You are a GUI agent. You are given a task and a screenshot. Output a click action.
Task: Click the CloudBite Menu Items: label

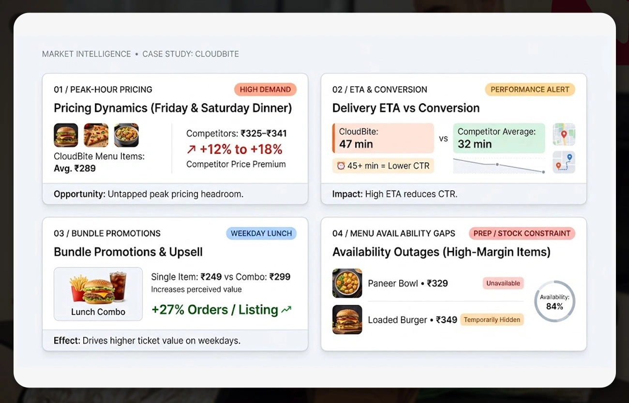click(x=99, y=156)
